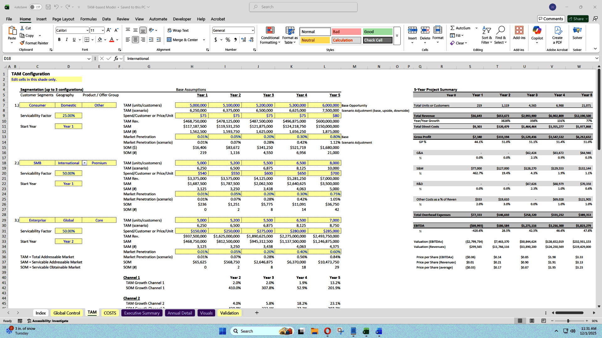Open the dropdown on the International cell

tap(84, 163)
